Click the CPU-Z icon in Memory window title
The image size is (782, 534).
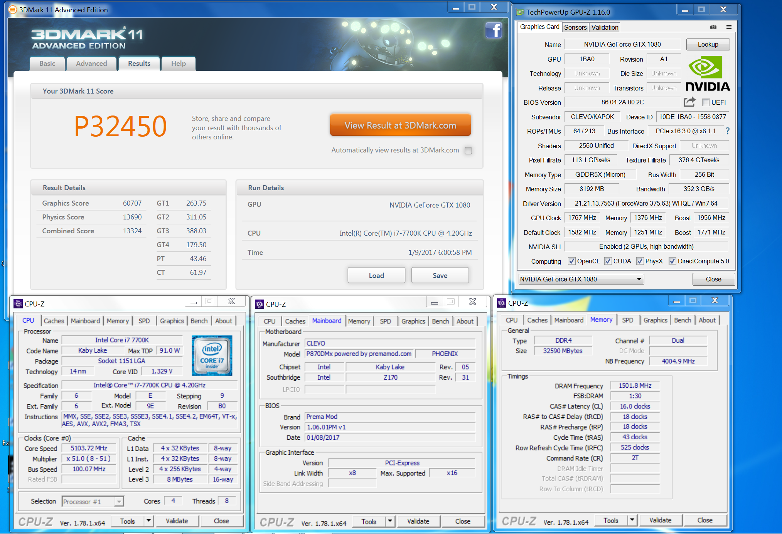point(502,303)
